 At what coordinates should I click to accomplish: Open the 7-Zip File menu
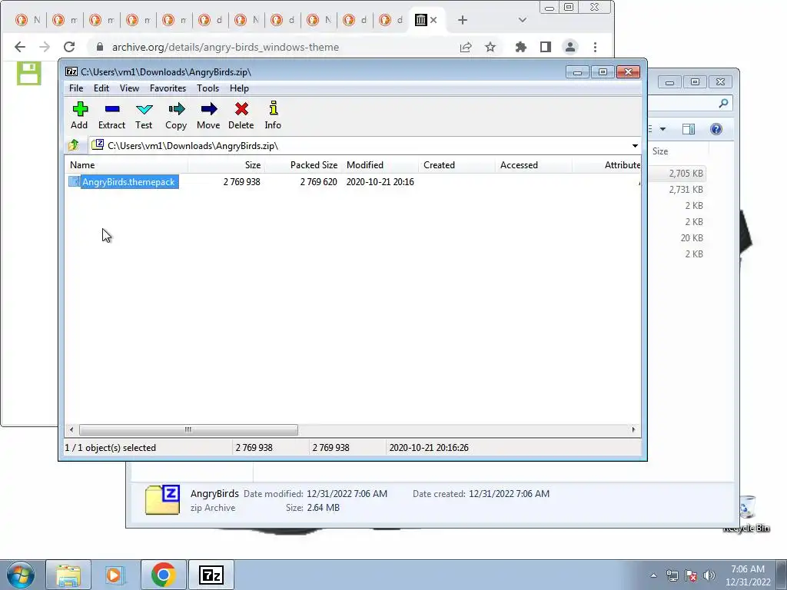click(76, 88)
